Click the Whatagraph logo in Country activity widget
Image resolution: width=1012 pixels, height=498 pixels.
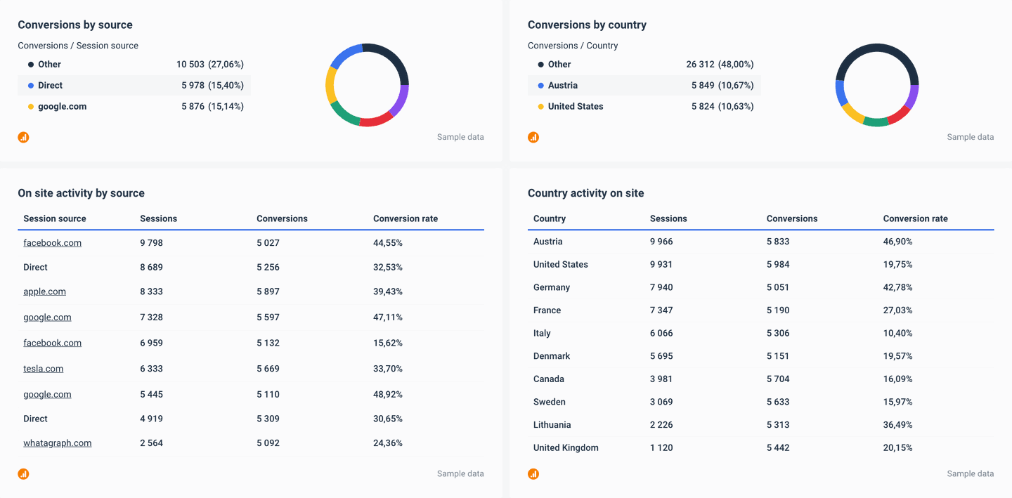coord(533,474)
